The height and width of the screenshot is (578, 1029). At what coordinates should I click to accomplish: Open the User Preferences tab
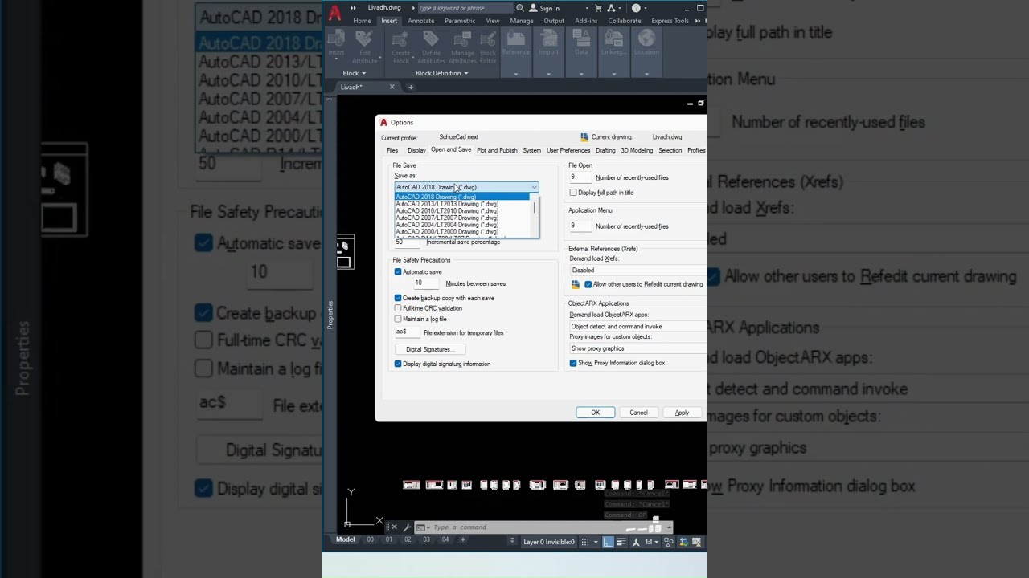click(x=568, y=150)
